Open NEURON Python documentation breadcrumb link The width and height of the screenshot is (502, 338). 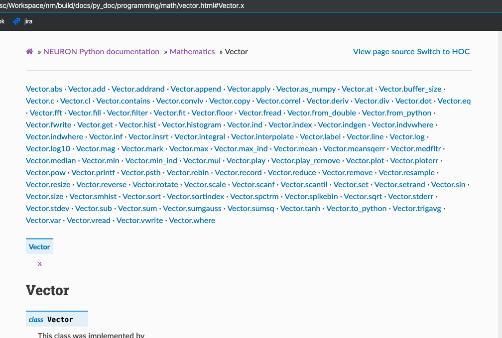[101, 52]
